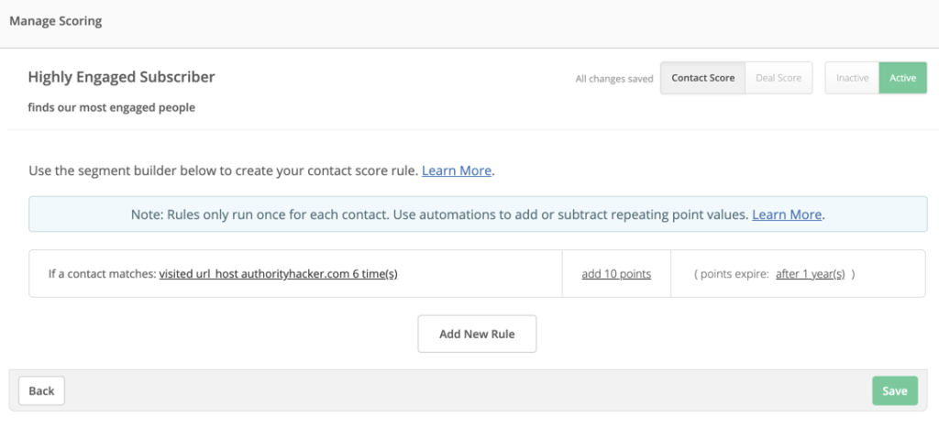This screenshot has width=939, height=428.
Task: Click the segment builder instruction sentence
Action: (223, 170)
